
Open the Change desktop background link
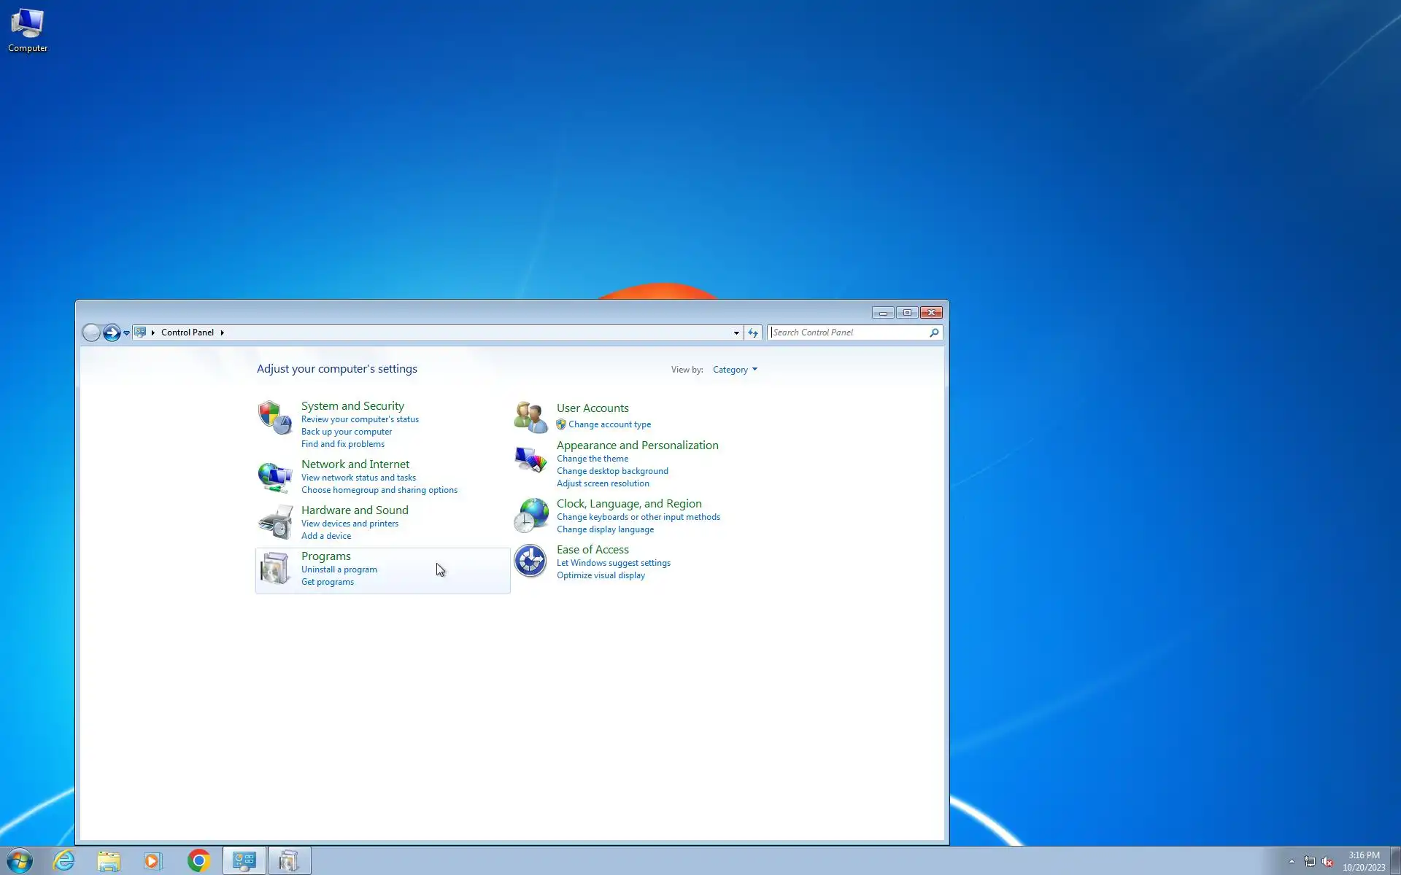tap(611, 471)
